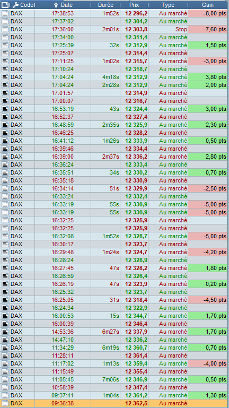This screenshot has height=408, width=229.
Task: Click the price 12 304,2
Action: click(136, 21)
